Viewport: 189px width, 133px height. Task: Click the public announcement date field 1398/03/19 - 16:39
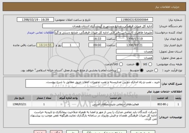(x=35, y=20)
